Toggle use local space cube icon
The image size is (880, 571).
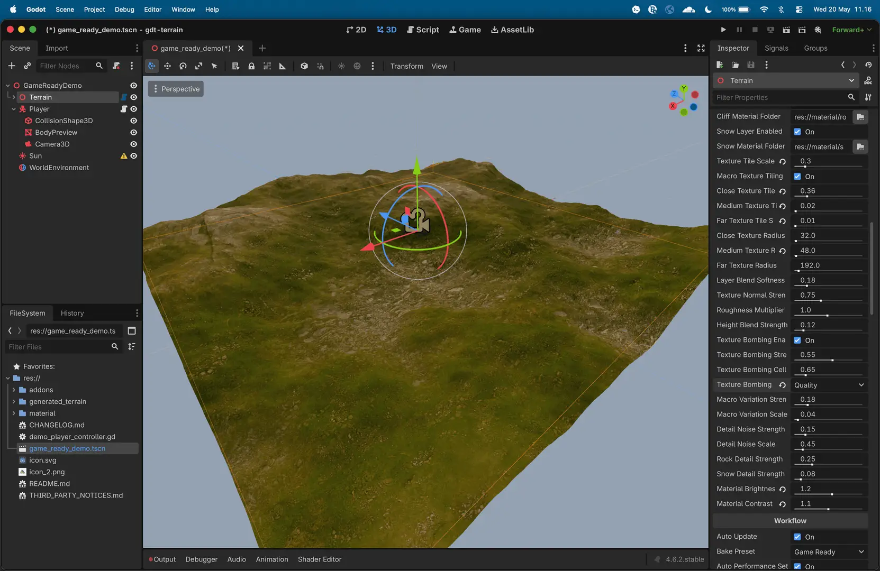pyautogui.click(x=304, y=66)
